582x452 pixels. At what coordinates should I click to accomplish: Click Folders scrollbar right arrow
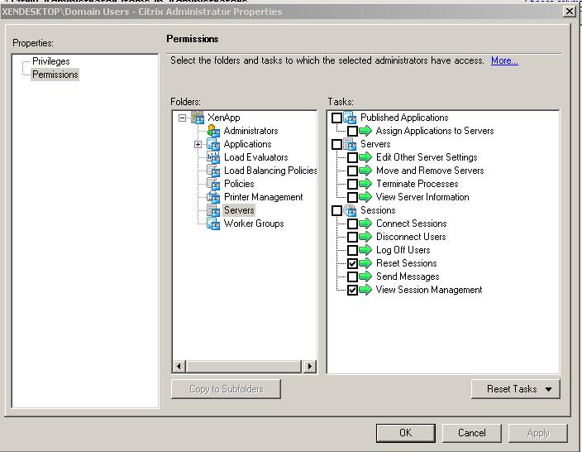click(310, 367)
